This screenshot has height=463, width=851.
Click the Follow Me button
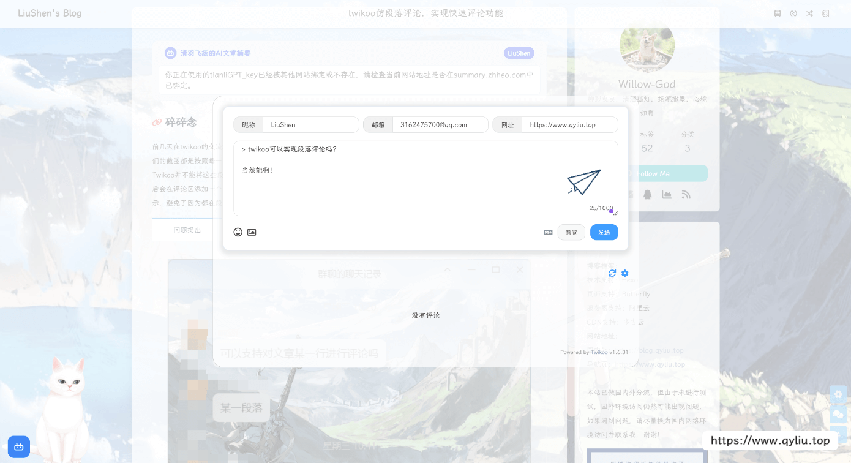pos(647,173)
